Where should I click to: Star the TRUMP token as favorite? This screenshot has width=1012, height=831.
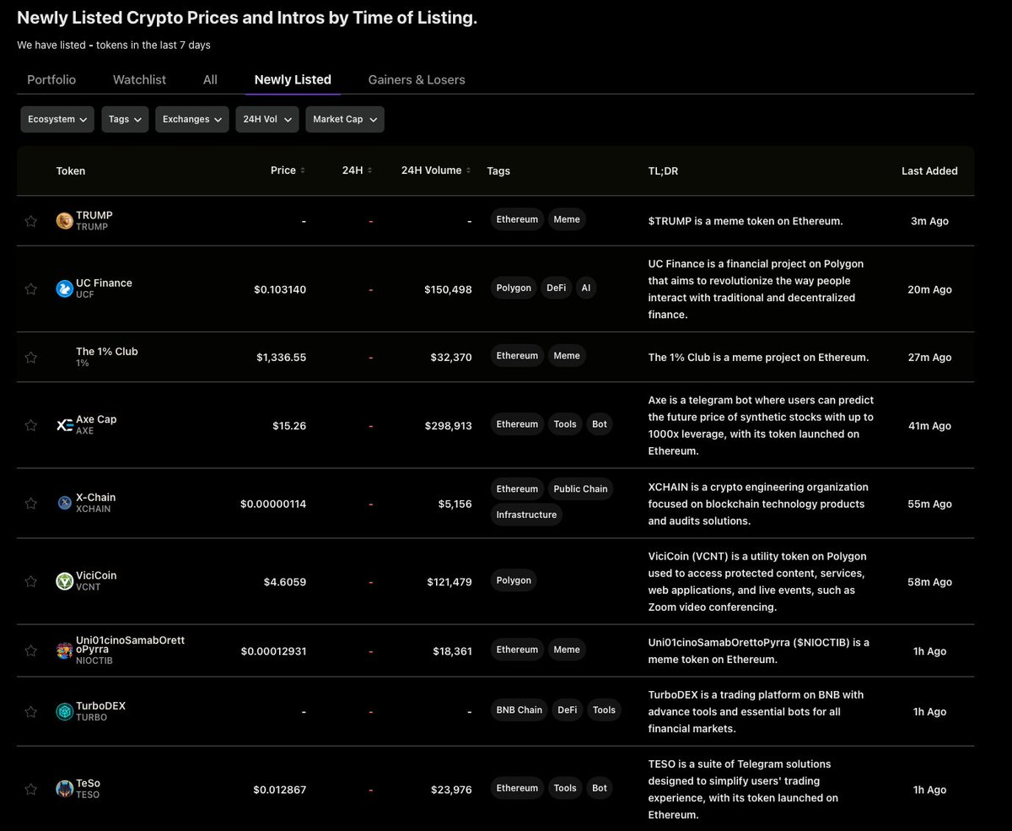(x=31, y=221)
